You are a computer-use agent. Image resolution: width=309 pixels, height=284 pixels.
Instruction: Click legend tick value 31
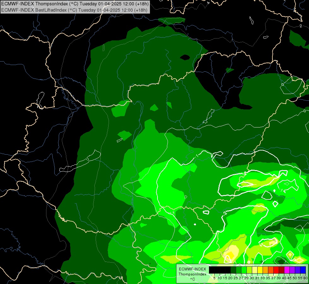(257, 278)
